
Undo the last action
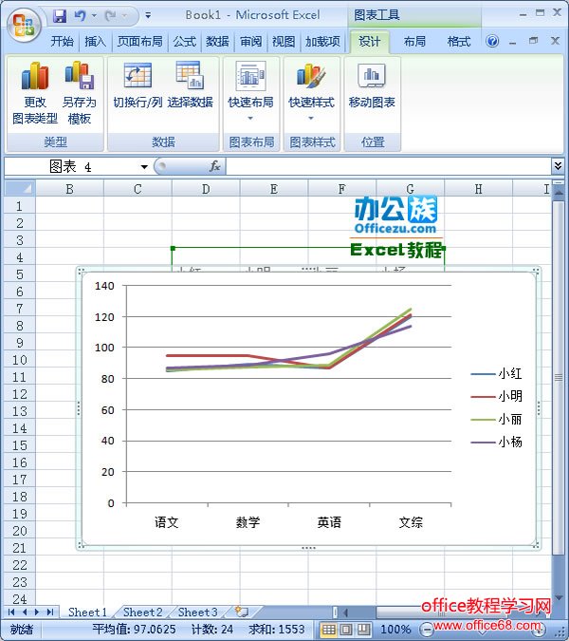coord(81,16)
